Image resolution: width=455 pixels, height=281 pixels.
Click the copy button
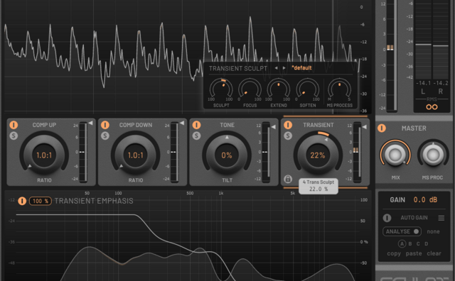click(394, 253)
